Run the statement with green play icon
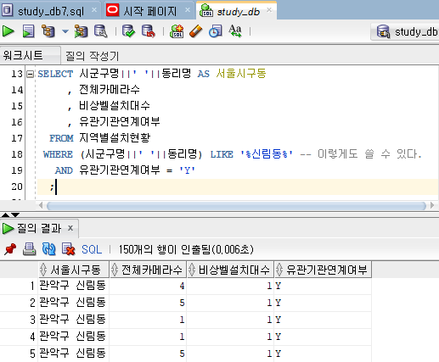This screenshot has width=439, height=362. pyautogui.click(x=8, y=31)
